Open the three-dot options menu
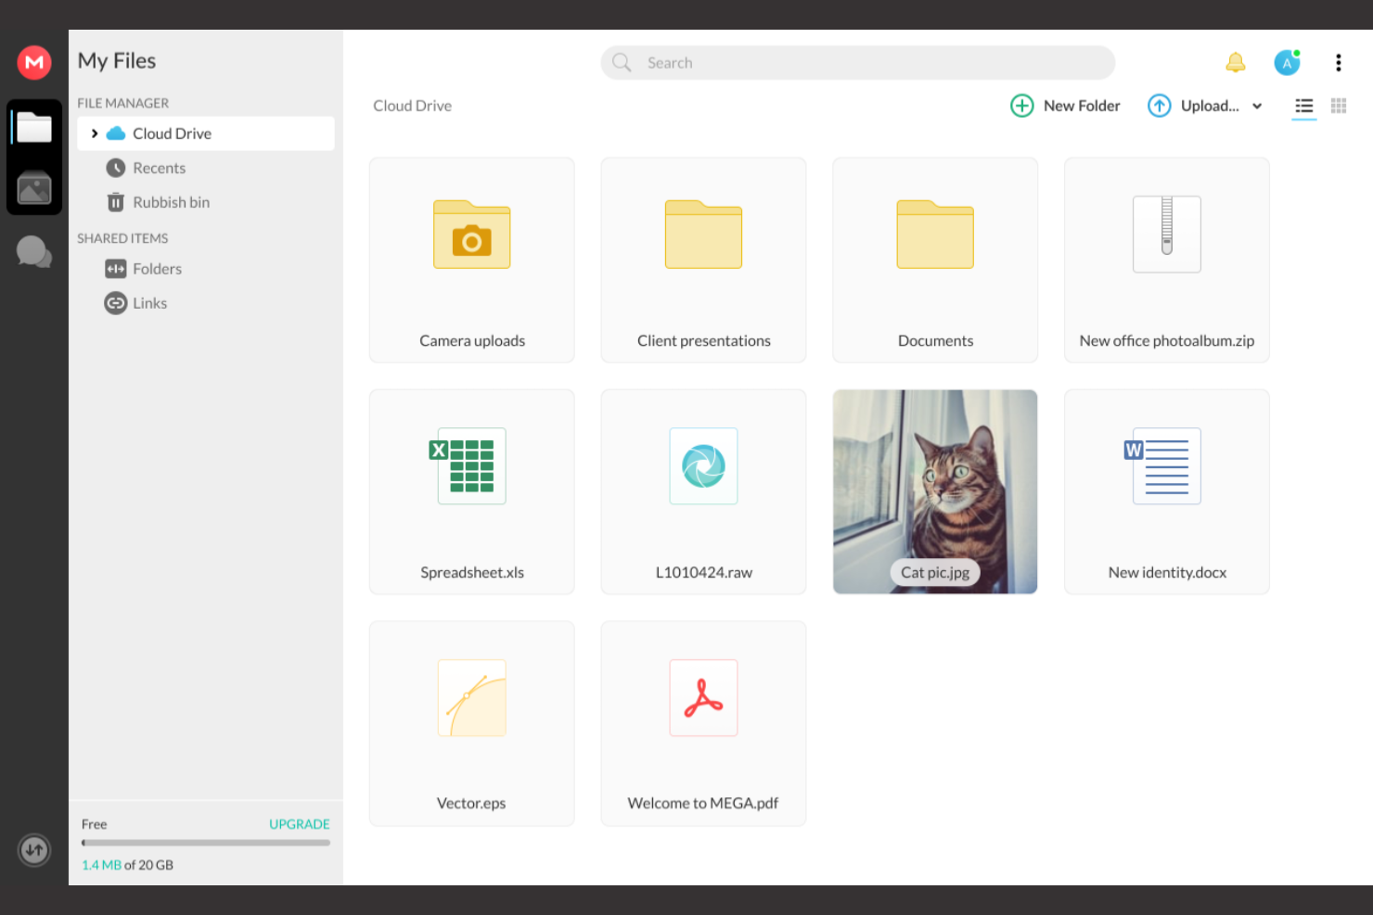This screenshot has width=1373, height=915. click(1339, 62)
